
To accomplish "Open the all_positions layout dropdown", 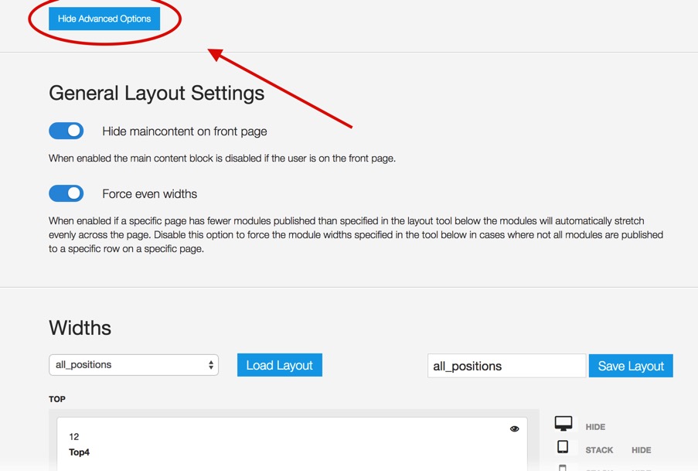I will [x=134, y=365].
